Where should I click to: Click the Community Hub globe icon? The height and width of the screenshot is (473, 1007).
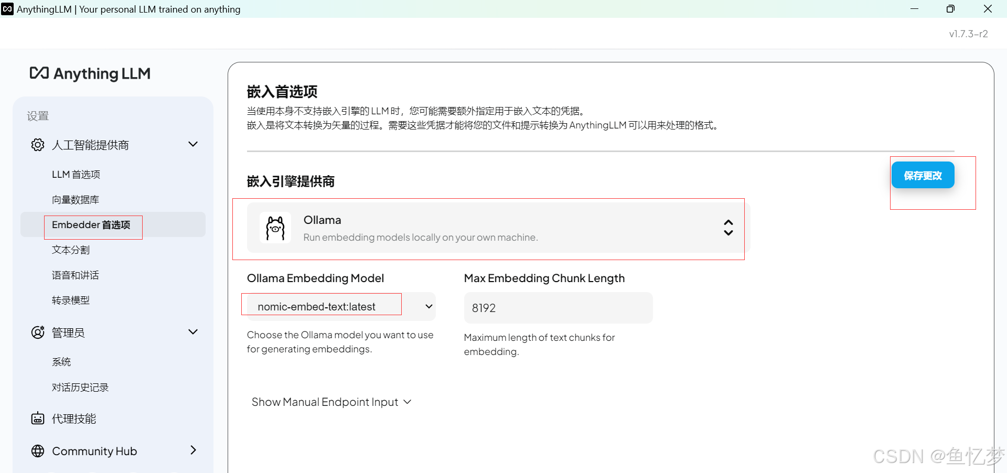pyautogui.click(x=38, y=451)
